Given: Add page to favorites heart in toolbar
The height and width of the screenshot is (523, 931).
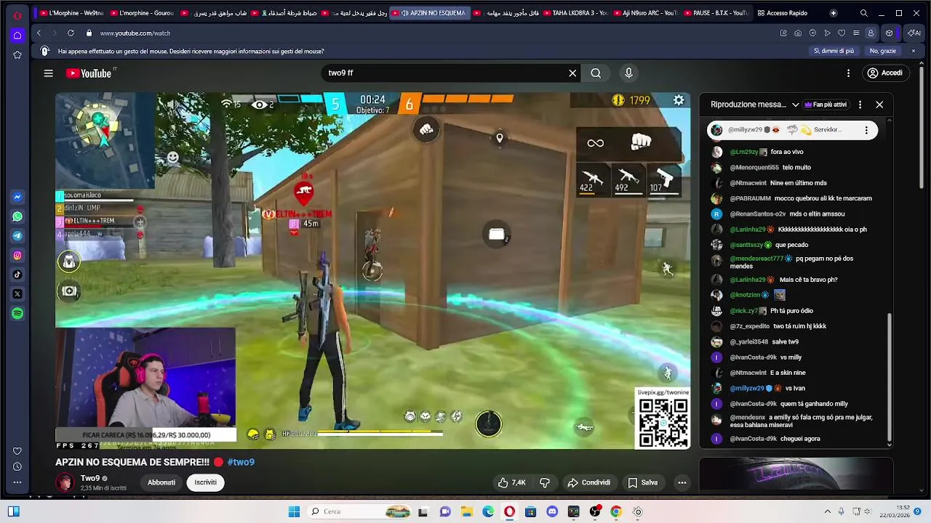Looking at the screenshot, I should click(x=842, y=33).
